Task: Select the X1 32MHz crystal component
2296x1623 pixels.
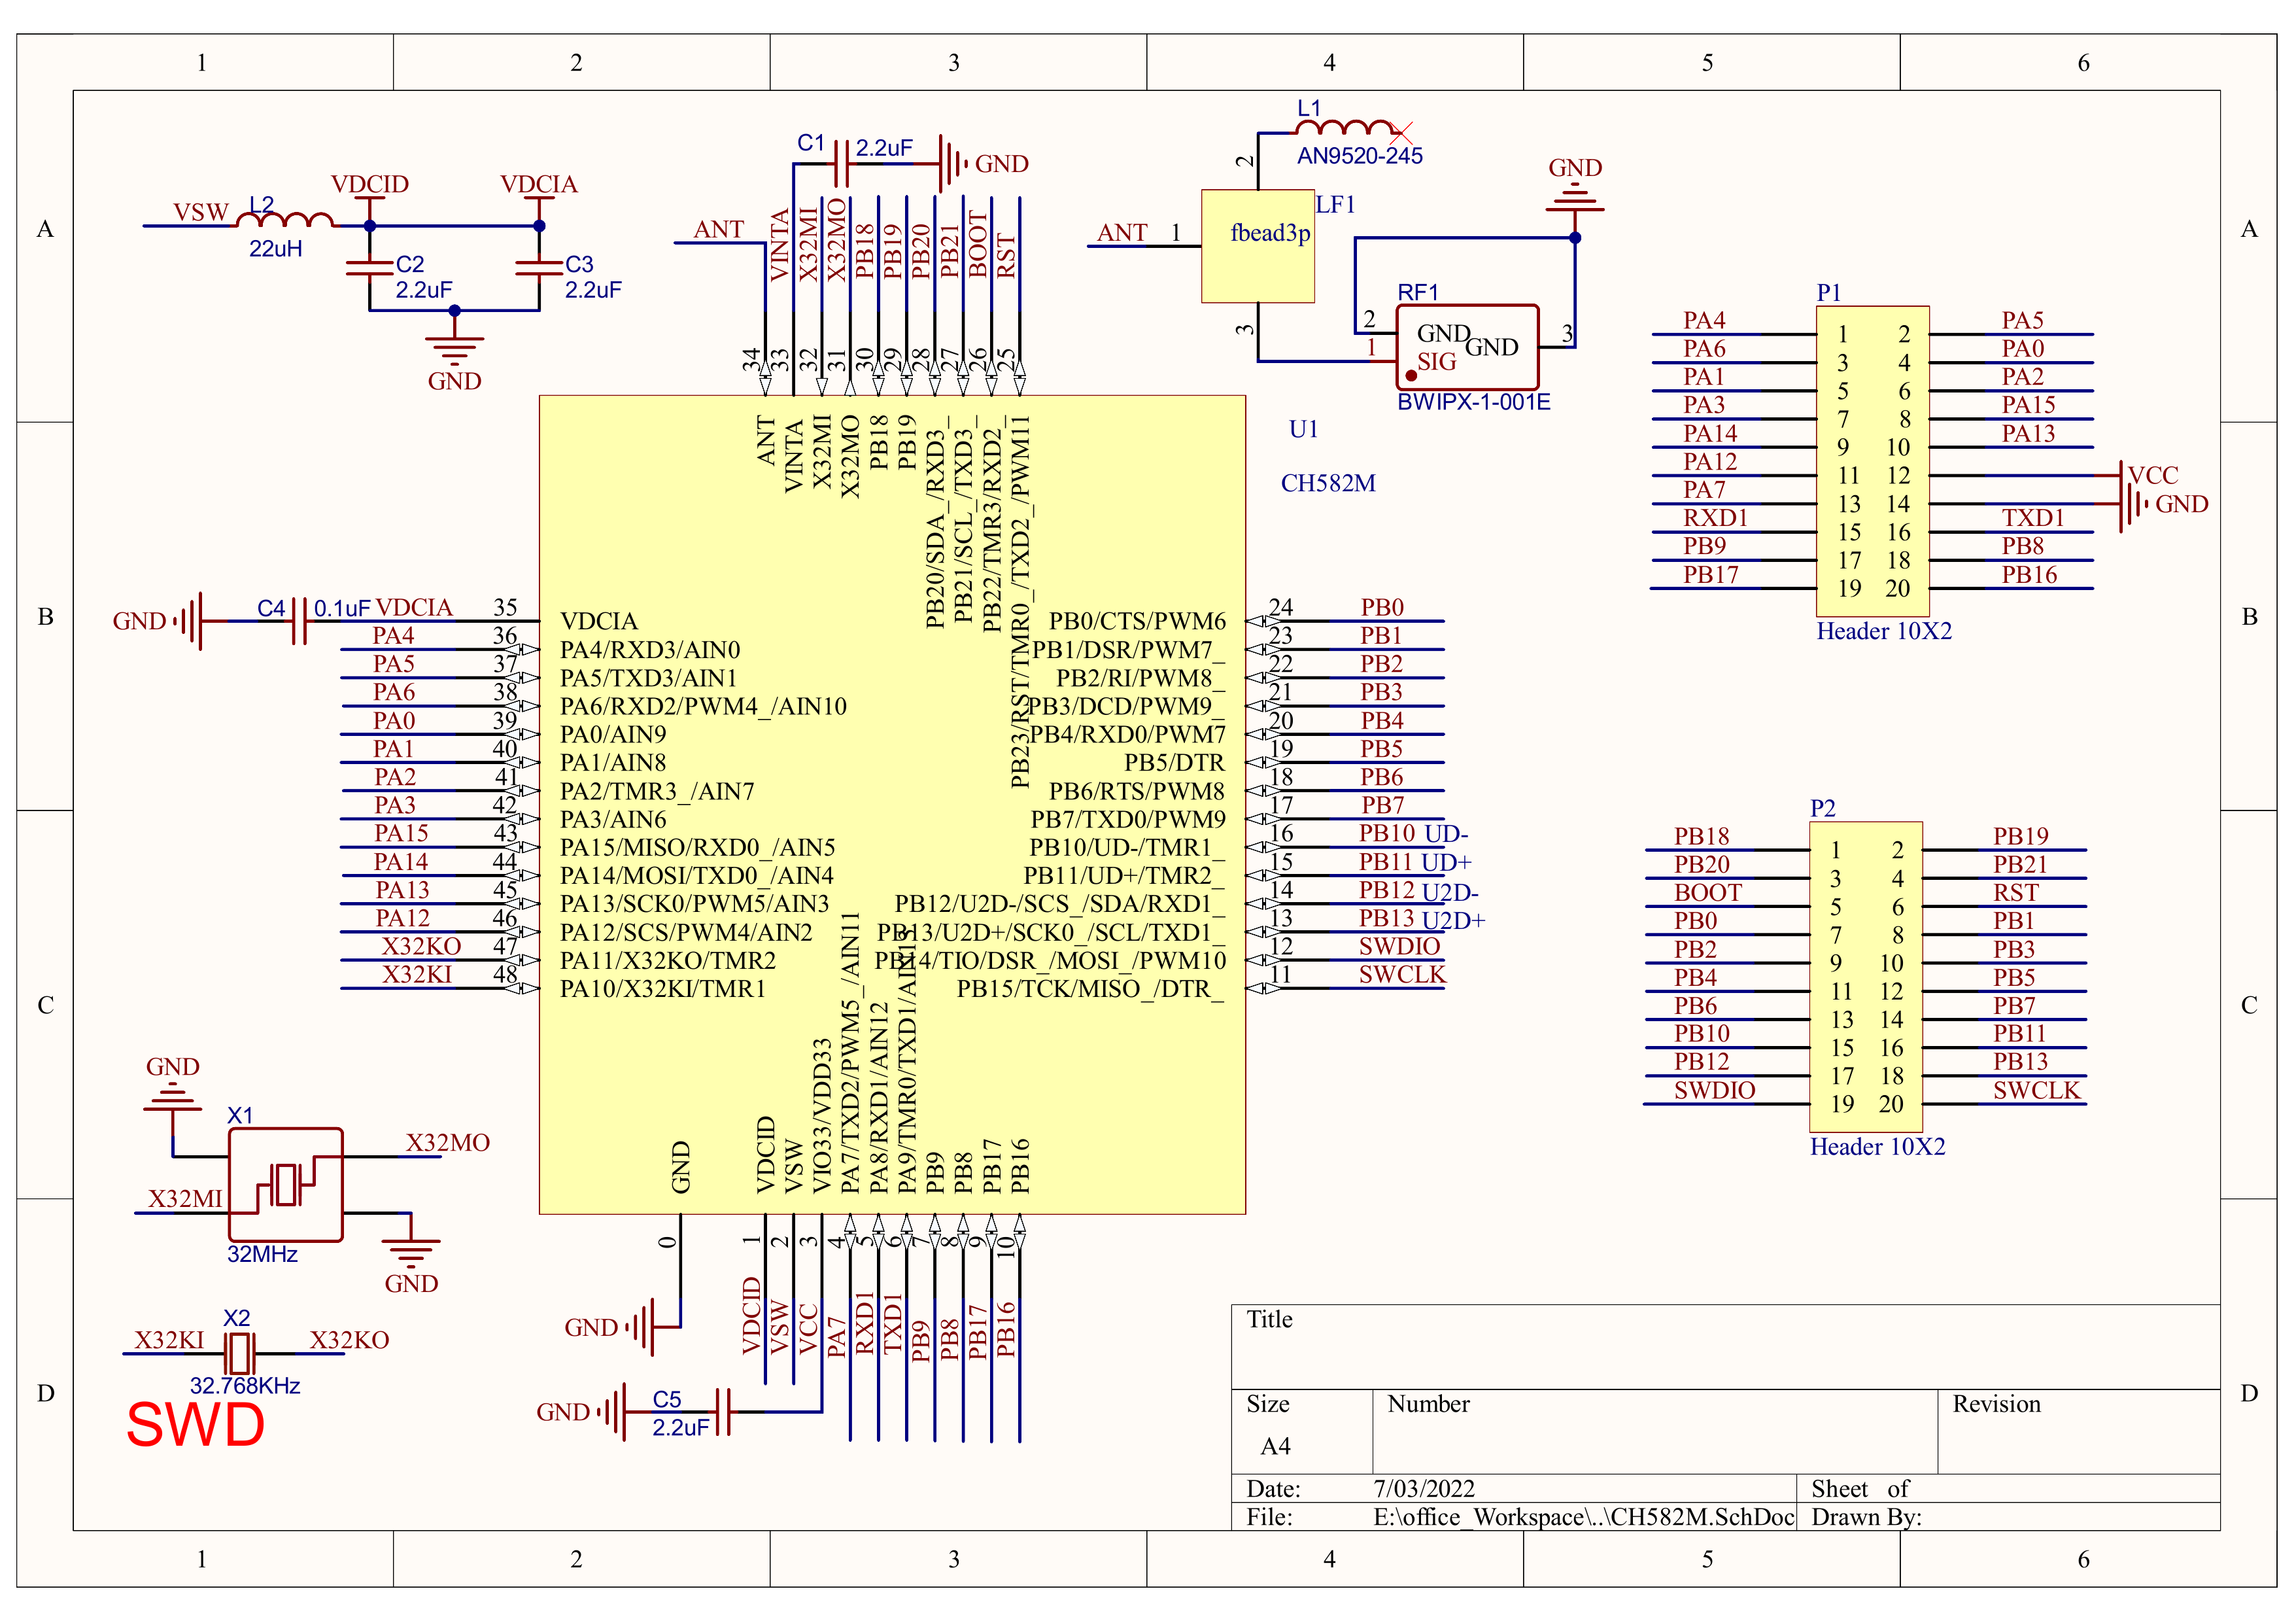Action: coord(286,1185)
